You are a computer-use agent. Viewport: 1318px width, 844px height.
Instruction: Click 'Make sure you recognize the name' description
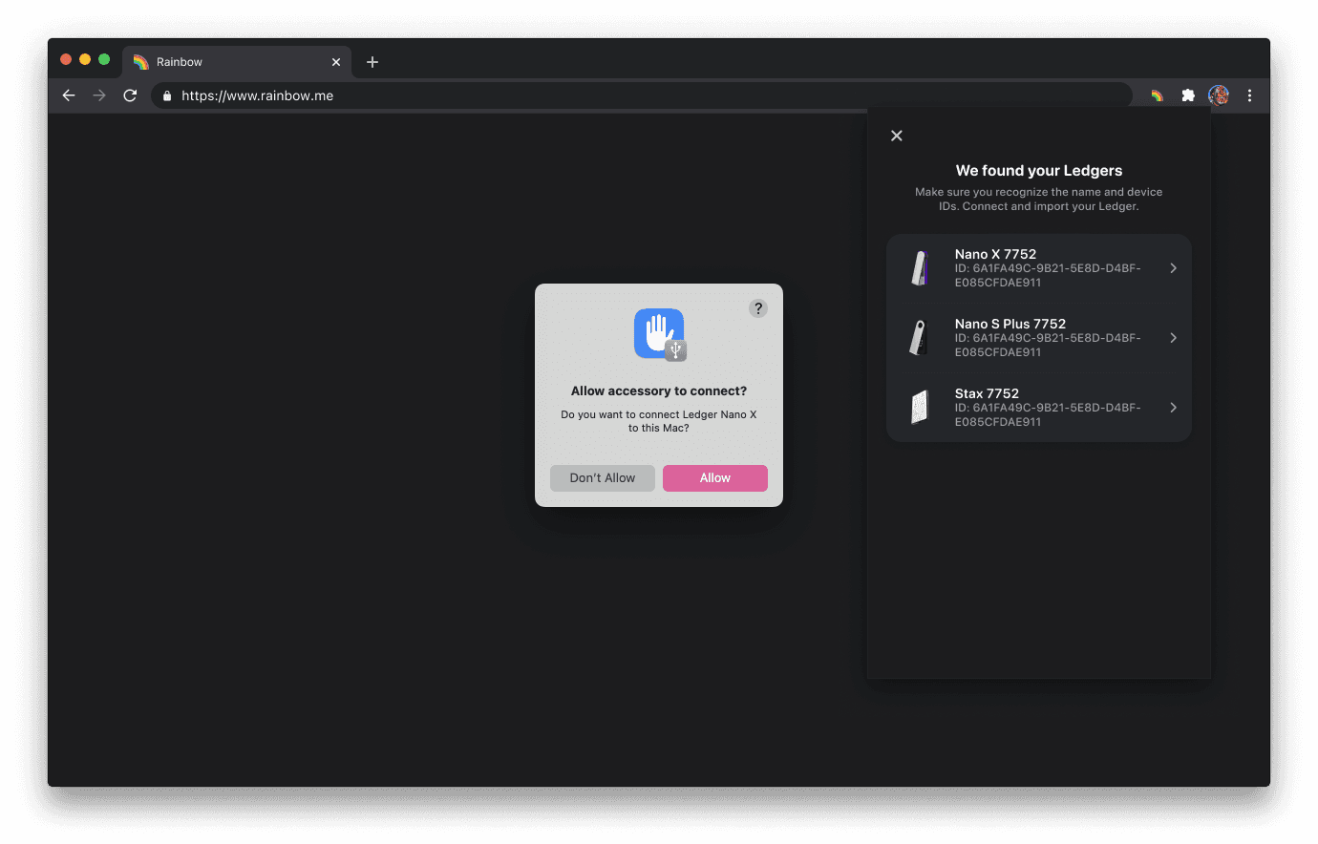click(x=1039, y=200)
